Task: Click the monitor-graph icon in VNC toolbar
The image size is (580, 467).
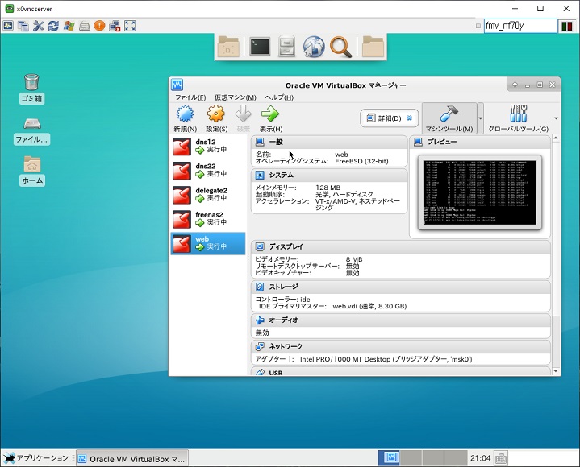Action: [8, 26]
